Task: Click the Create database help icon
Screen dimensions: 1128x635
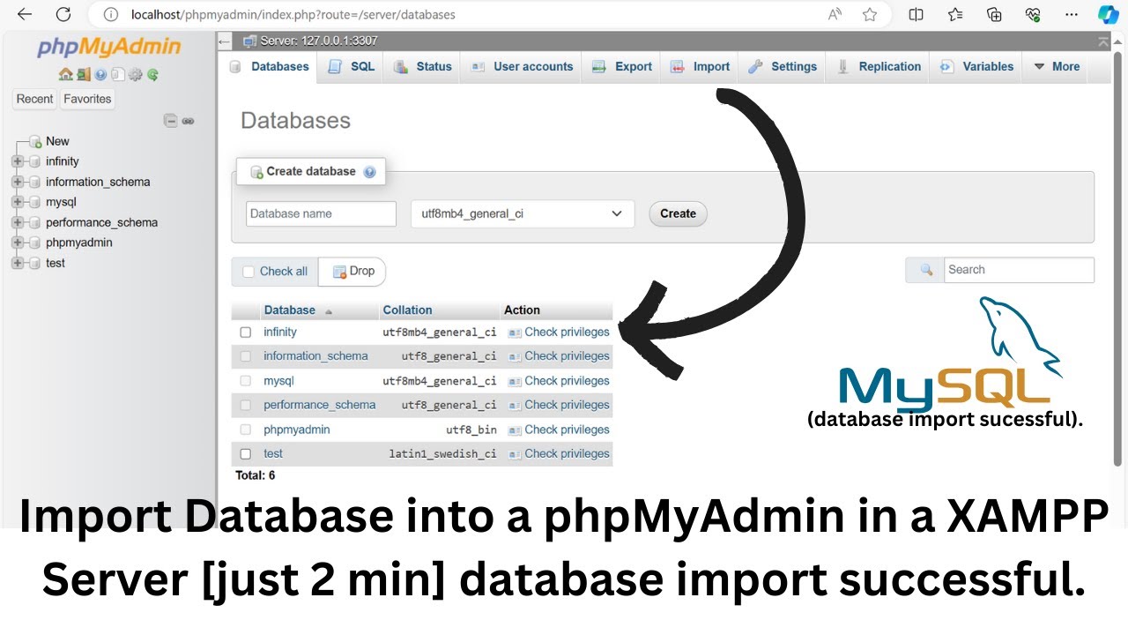Action: click(369, 172)
